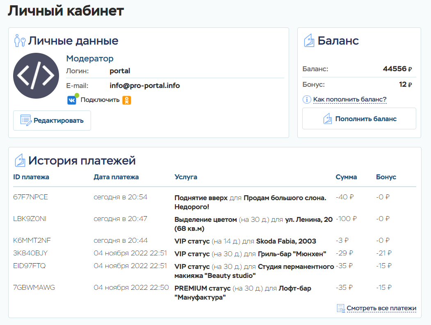Viewport: 431px width, 325px height.
Task: Click the payment history section icon
Action: point(20,160)
